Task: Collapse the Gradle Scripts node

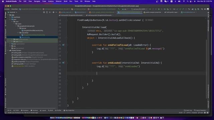Action: [8, 50]
